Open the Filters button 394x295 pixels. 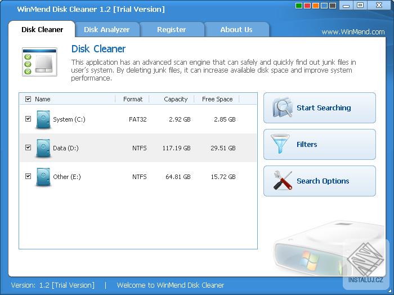coord(320,145)
